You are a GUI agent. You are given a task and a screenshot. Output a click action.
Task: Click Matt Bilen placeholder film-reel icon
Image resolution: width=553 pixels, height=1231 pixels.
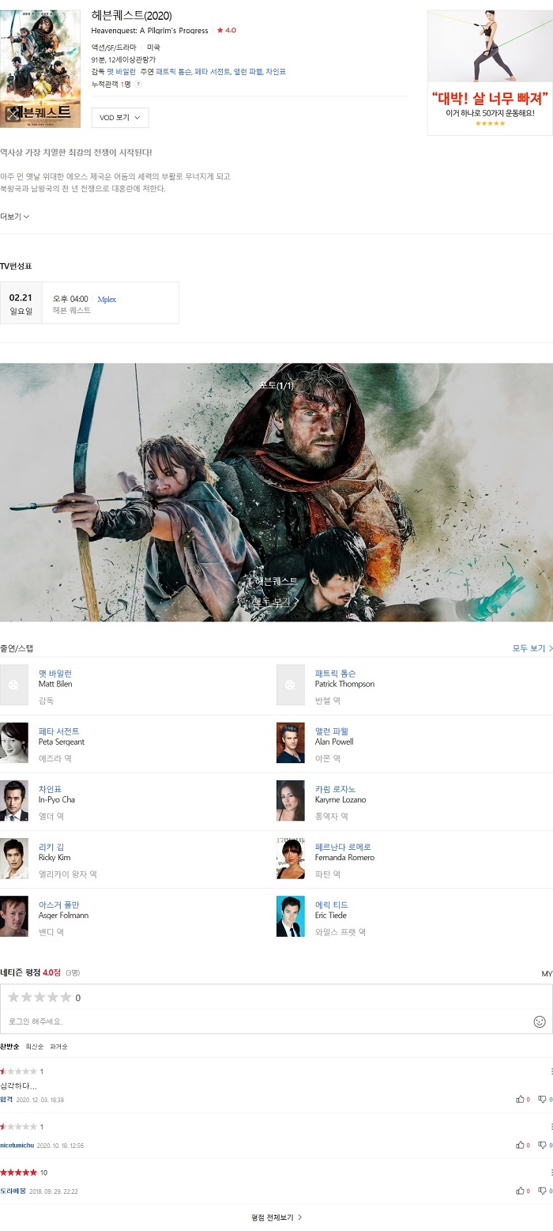13,685
